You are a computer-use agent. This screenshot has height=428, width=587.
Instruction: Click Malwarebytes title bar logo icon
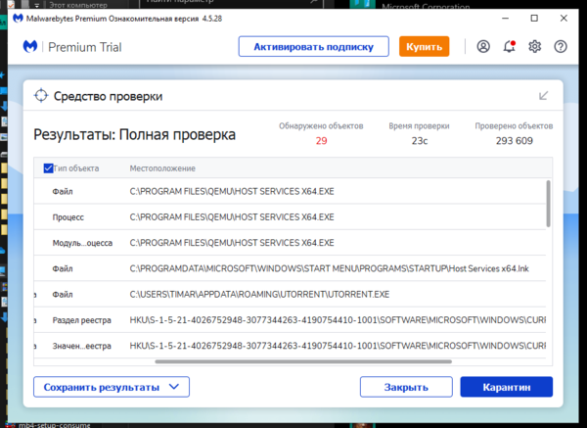[x=18, y=19]
